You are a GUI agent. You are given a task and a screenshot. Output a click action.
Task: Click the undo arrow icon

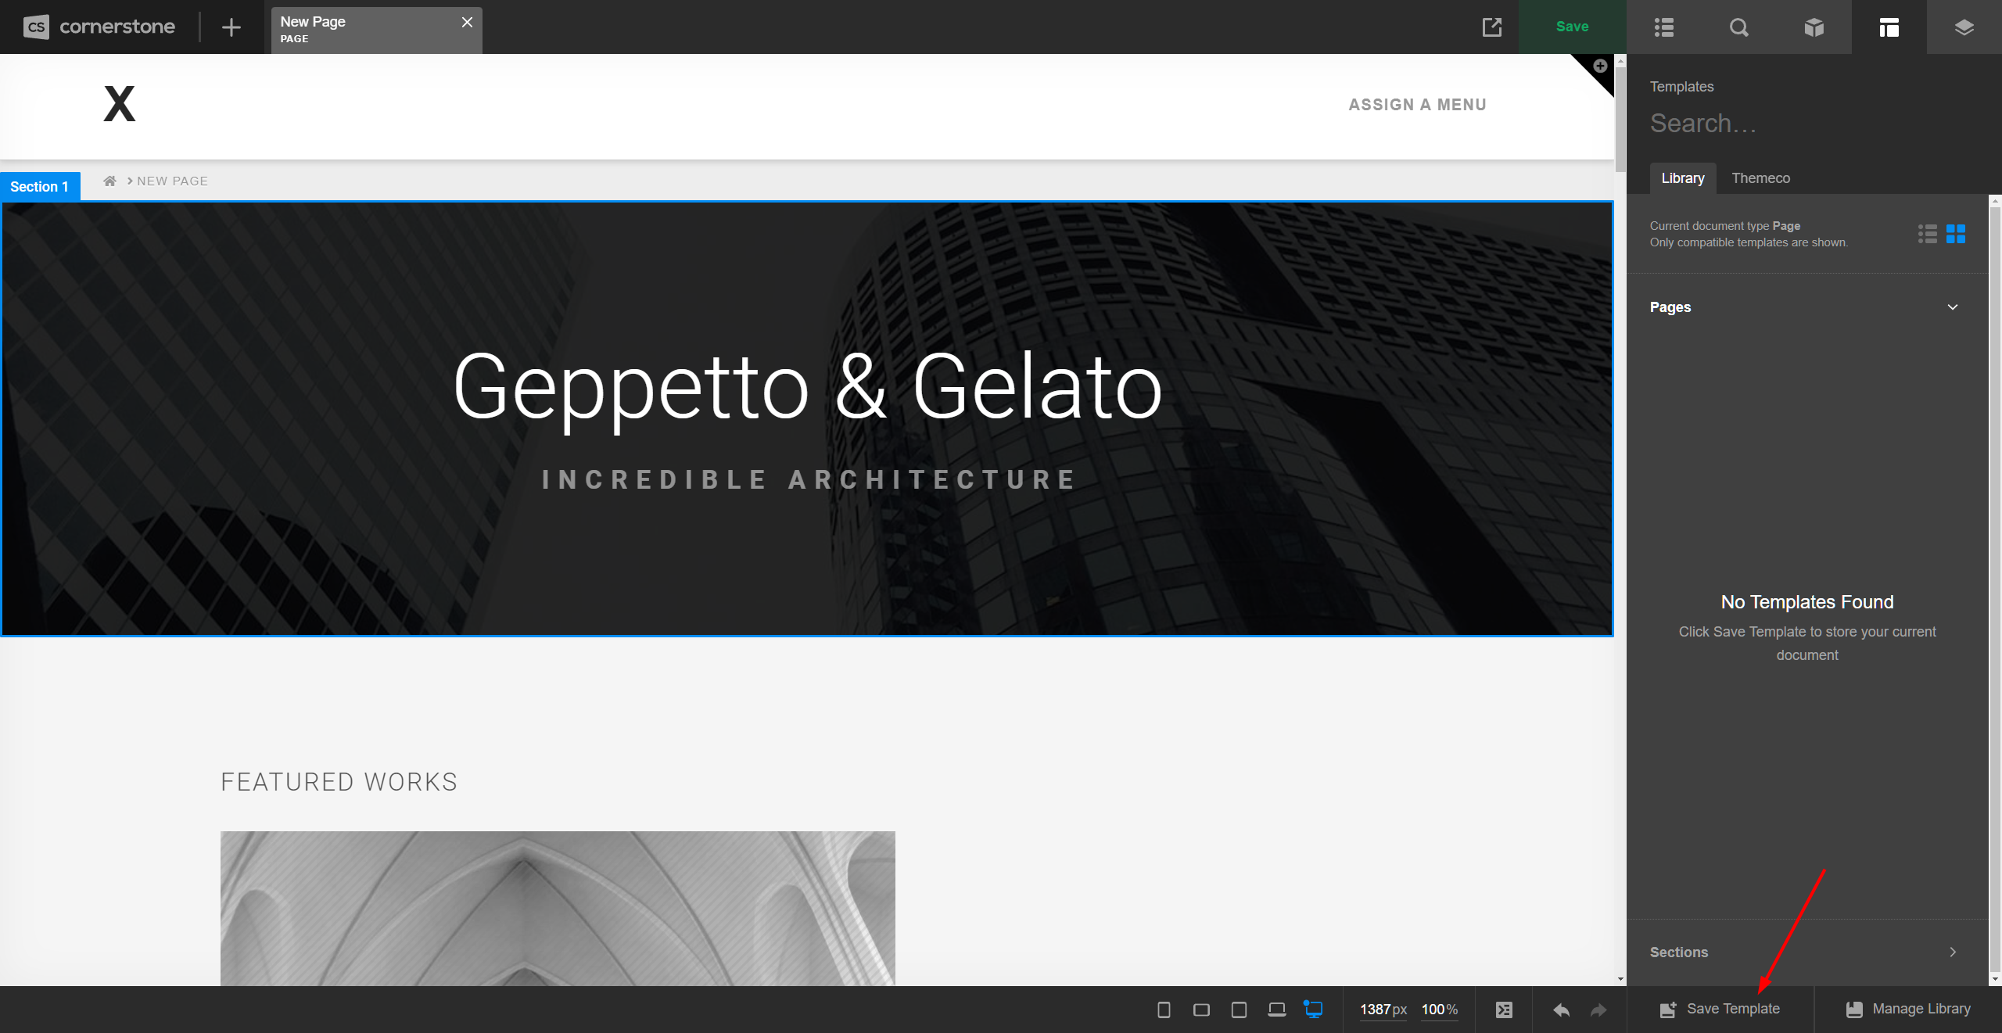click(x=1561, y=1009)
